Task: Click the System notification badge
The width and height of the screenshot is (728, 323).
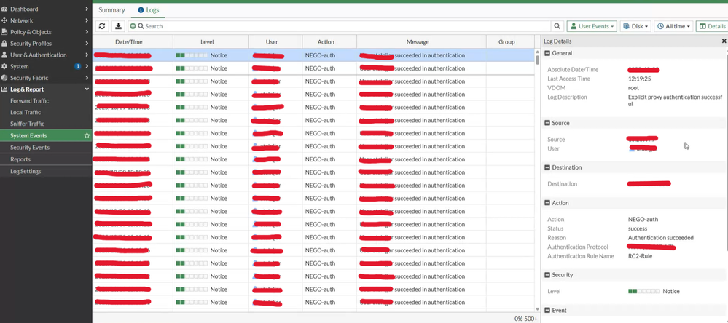Action: tap(78, 66)
